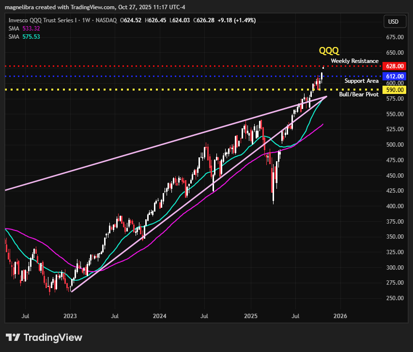Click the 350.00 price axis label

395,237
